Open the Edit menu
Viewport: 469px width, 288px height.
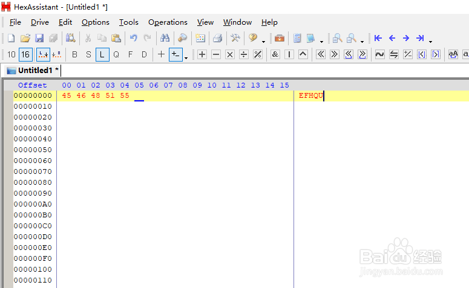coord(65,22)
